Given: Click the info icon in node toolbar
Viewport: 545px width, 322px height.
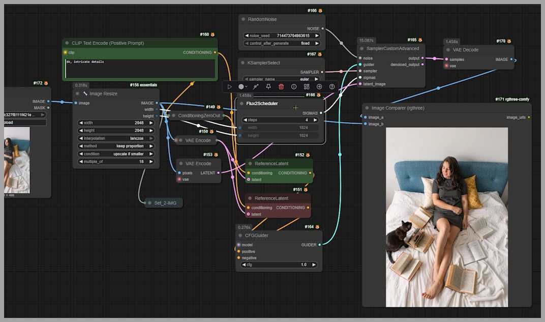Looking at the screenshot, I should click(x=294, y=86).
